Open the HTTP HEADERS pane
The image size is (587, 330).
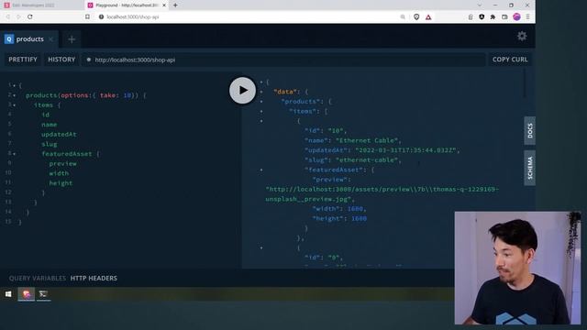94,279
